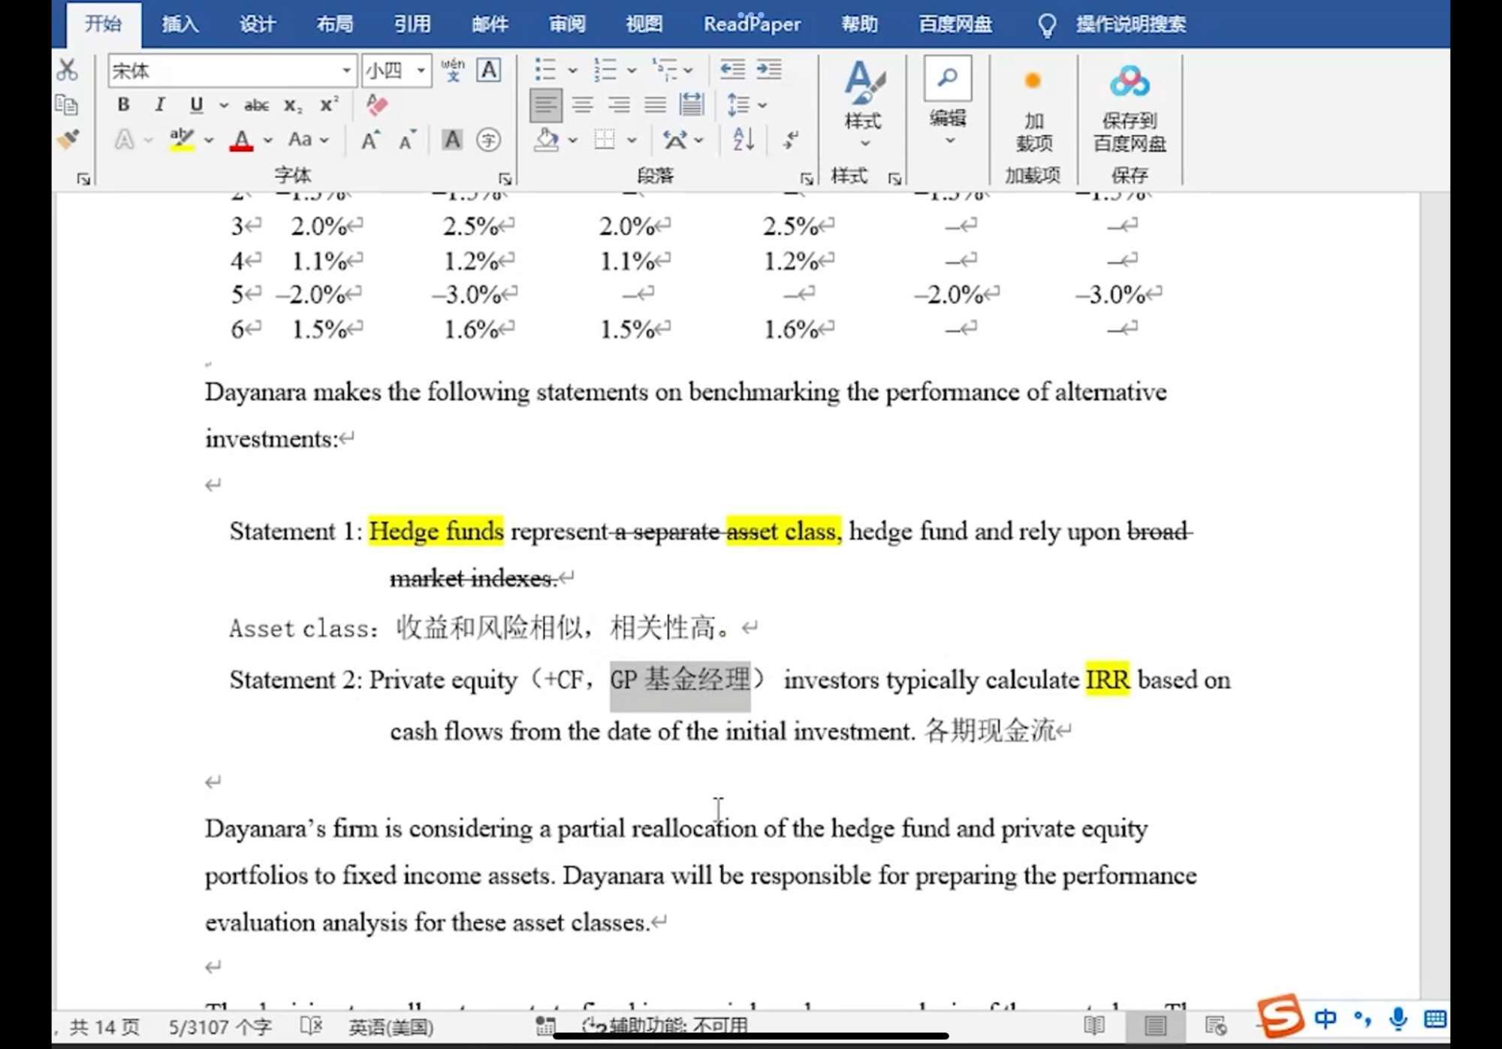
Task: Click the Format Painter brush icon
Action: (x=68, y=140)
